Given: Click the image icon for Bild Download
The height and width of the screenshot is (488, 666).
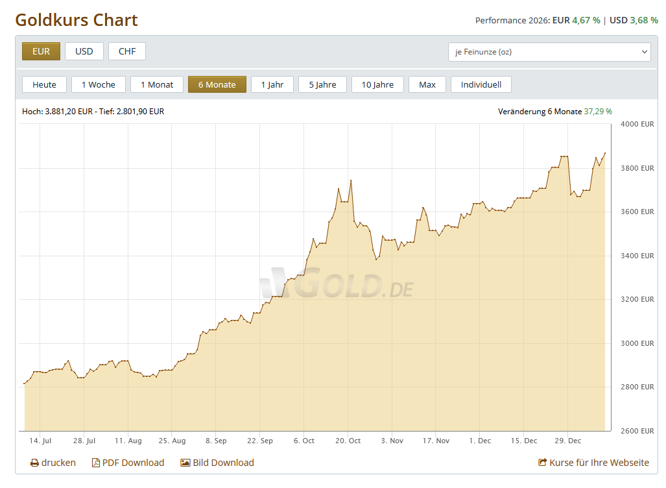Looking at the screenshot, I should click(185, 463).
